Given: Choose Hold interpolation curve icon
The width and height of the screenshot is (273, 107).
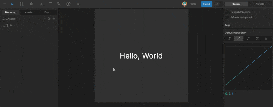Looking at the screenshot, I should [x=229, y=39].
